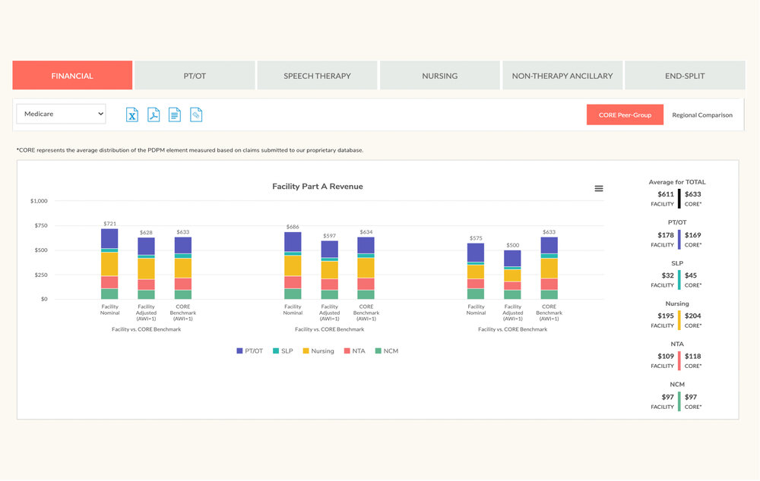Hide the Nursing series via legend
Screen dimensions: 760x481
tap(318, 351)
